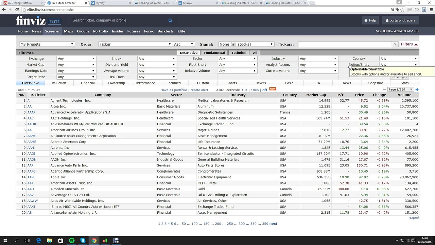Open Maps in Finviz navigation
435x245 pixels.
68,31
